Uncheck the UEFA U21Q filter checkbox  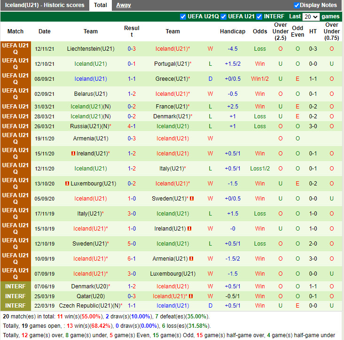tap(183, 16)
